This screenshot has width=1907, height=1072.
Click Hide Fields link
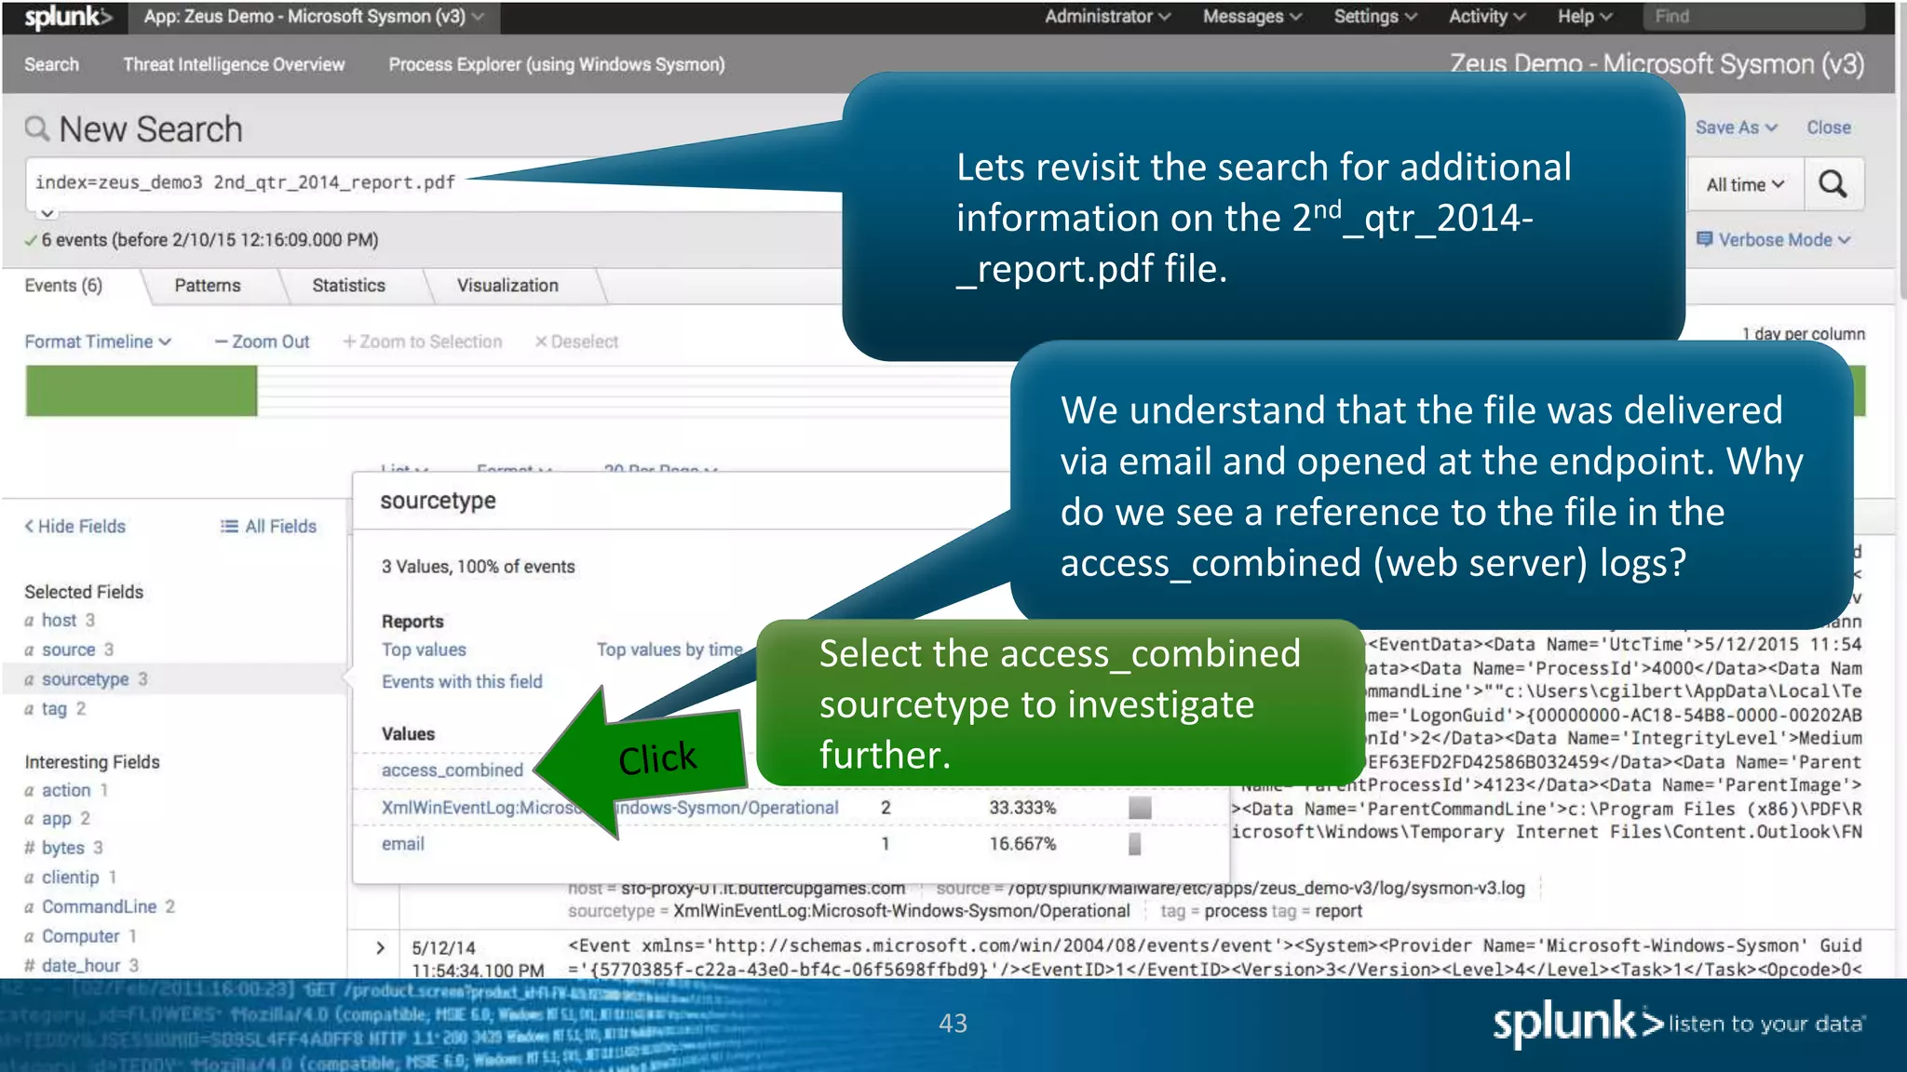click(74, 527)
